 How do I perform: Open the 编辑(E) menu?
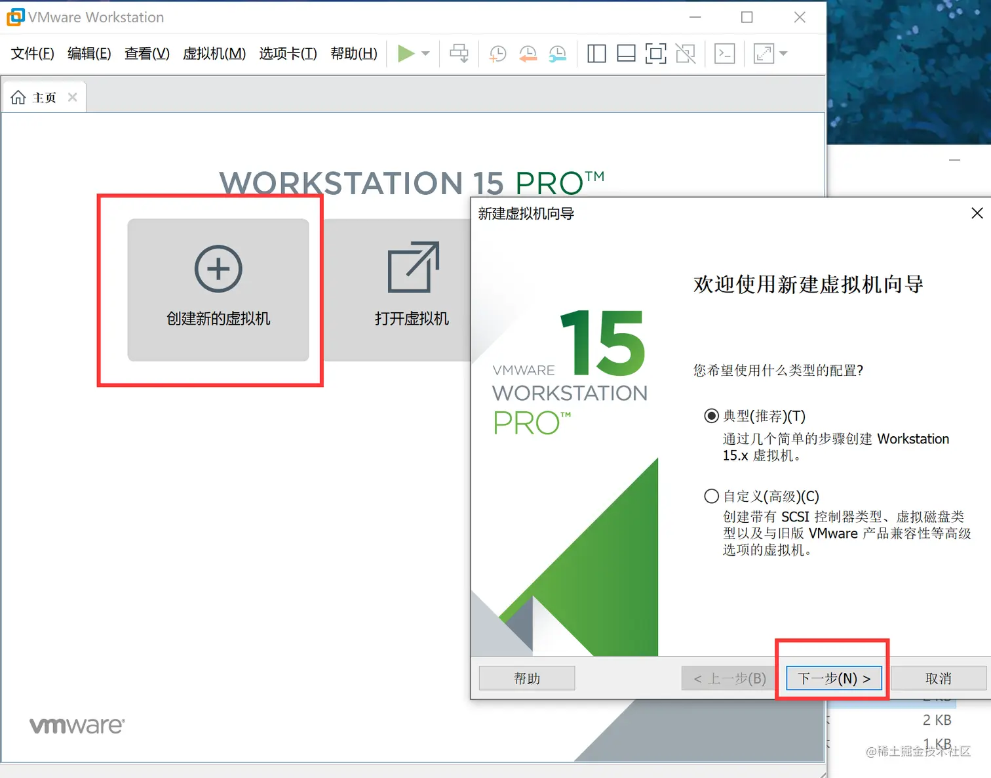[89, 54]
